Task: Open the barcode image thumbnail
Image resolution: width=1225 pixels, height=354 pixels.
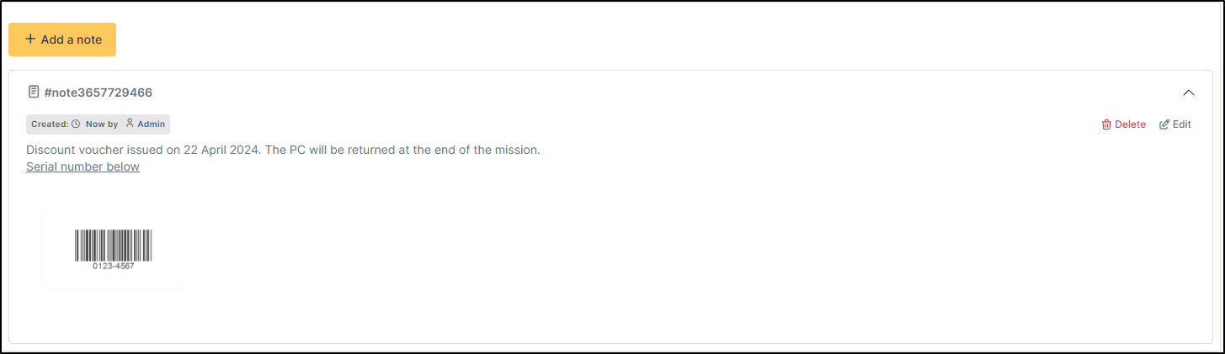Action: (113, 249)
